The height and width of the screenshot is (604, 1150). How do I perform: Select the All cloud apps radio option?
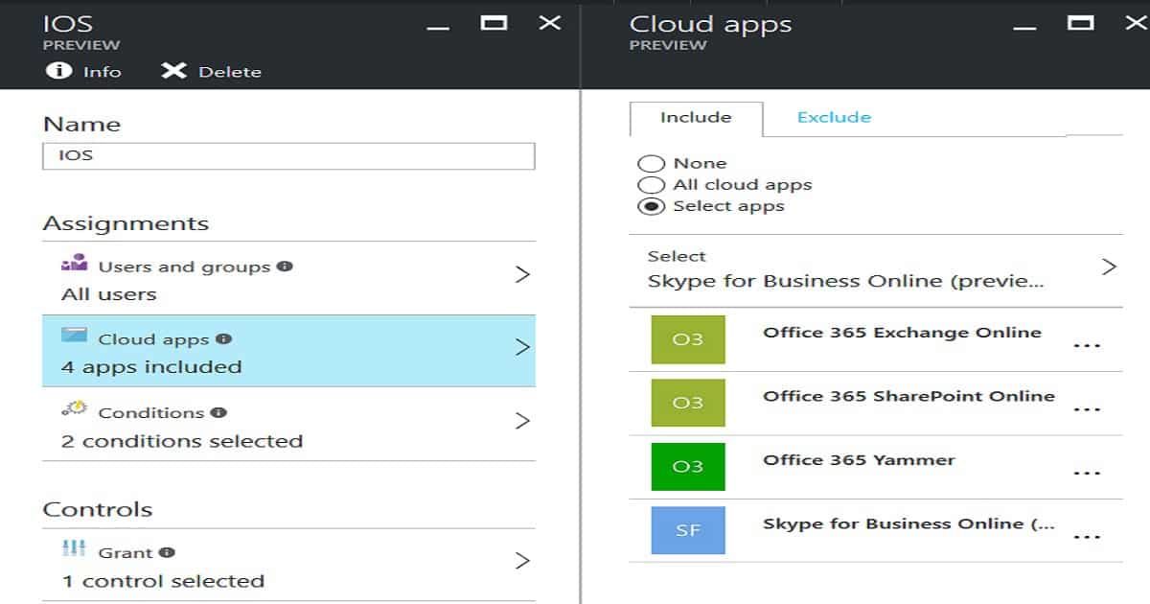click(651, 185)
